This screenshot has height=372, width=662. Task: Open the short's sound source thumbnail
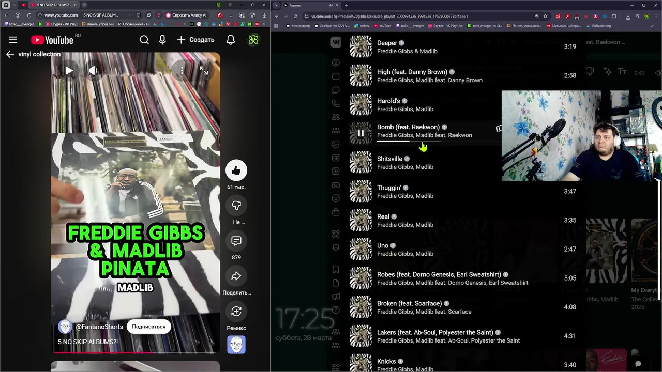[x=236, y=345]
